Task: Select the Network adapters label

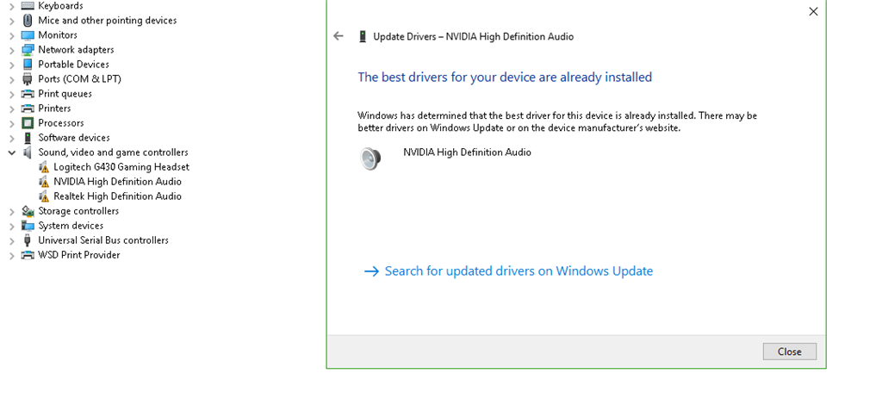Action: click(76, 49)
